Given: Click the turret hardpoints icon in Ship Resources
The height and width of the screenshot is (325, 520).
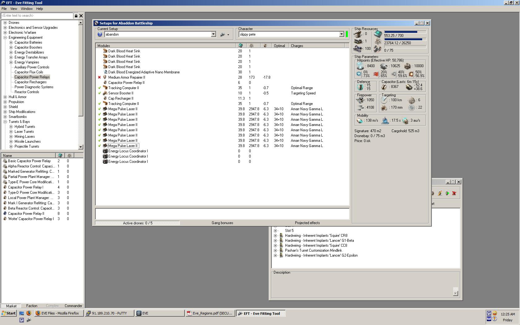Looking at the screenshot, I should [x=358, y=34].
